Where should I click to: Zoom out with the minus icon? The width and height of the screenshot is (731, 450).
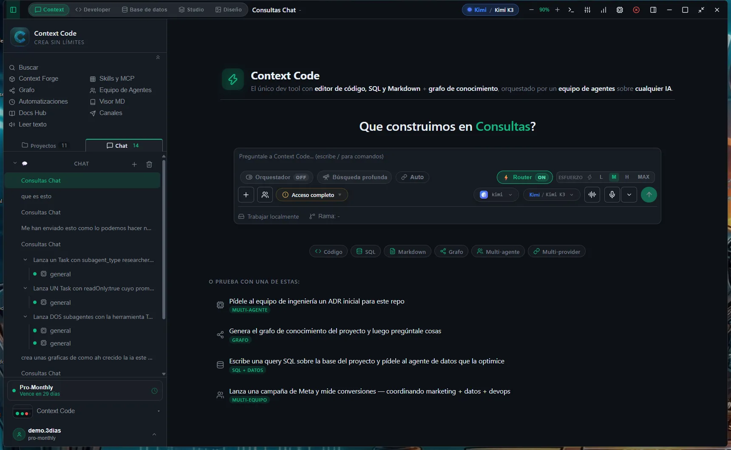point(531,10)
